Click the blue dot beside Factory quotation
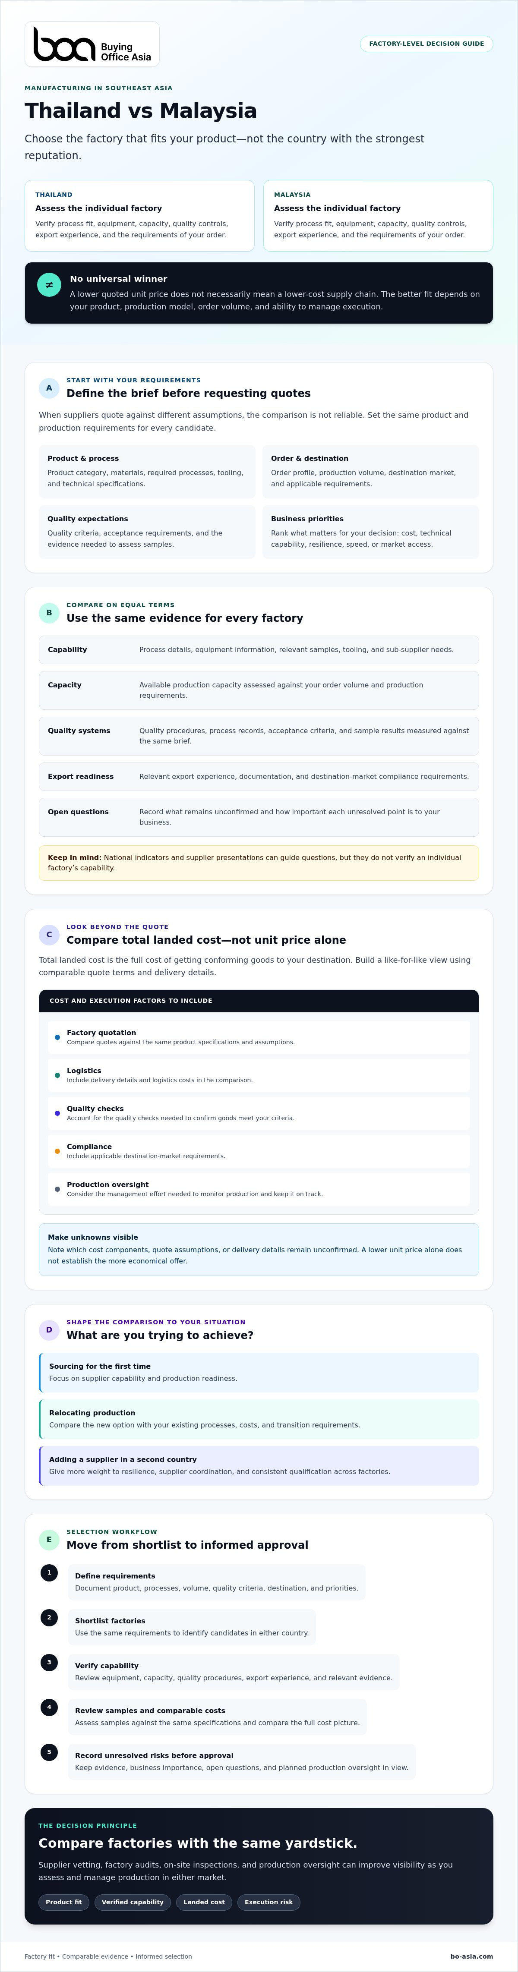 [57, 1037]
